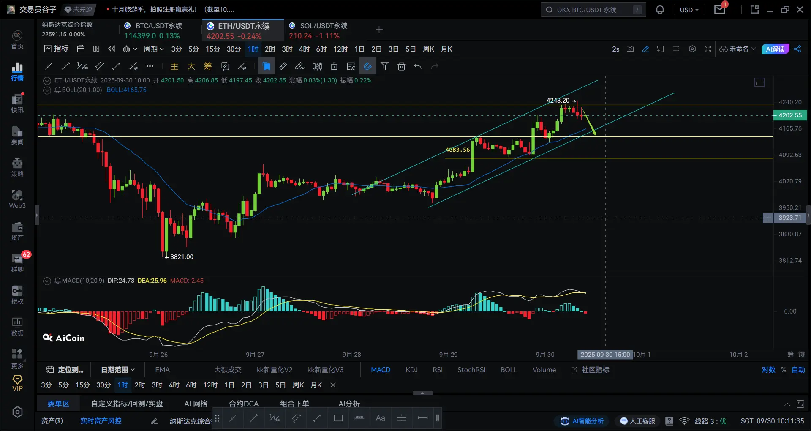811x431 pixels.
Task: Open settings hexagon icon in left sidebar
Action: (17, 412)
